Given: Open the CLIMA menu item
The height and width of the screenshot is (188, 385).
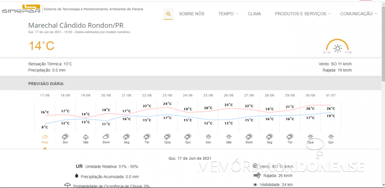Looking at the screenshot, I should pyautogui.click(x=255, y=14).
